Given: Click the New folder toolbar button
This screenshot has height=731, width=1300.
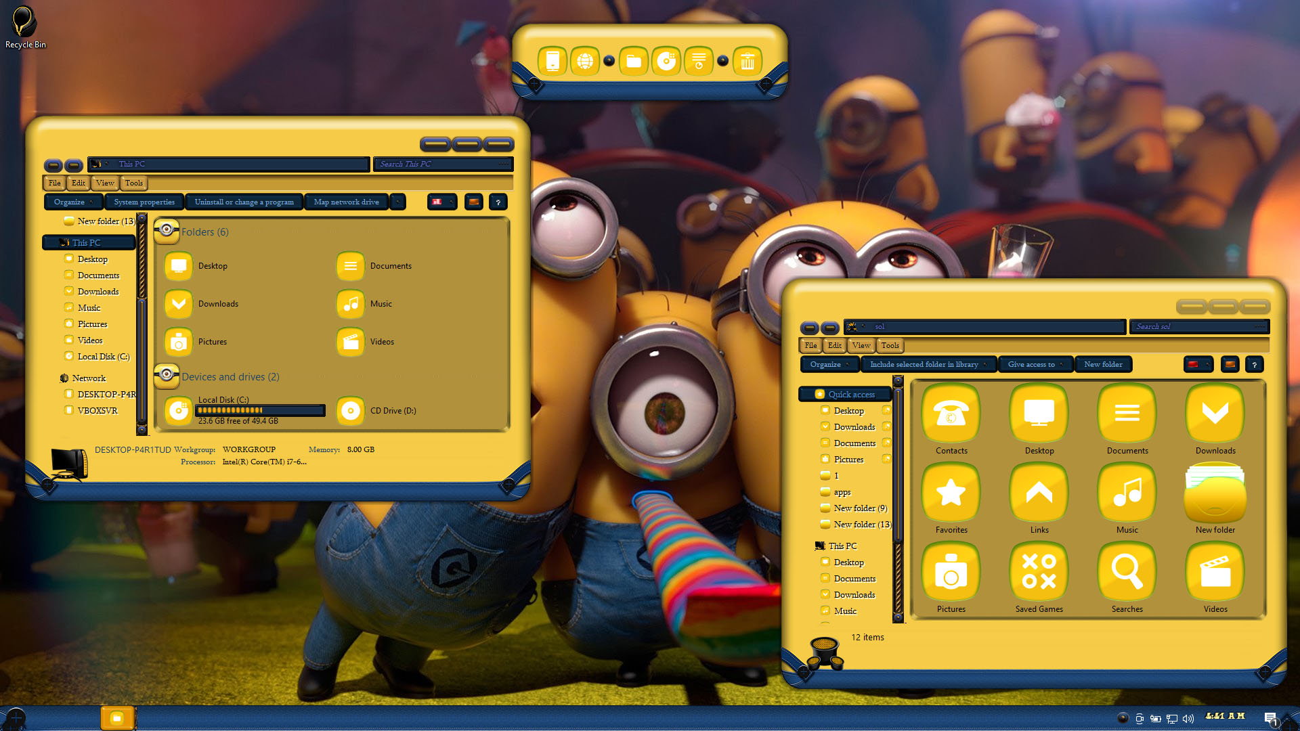Looking at the screenshot, I should tap(1103, 364).
